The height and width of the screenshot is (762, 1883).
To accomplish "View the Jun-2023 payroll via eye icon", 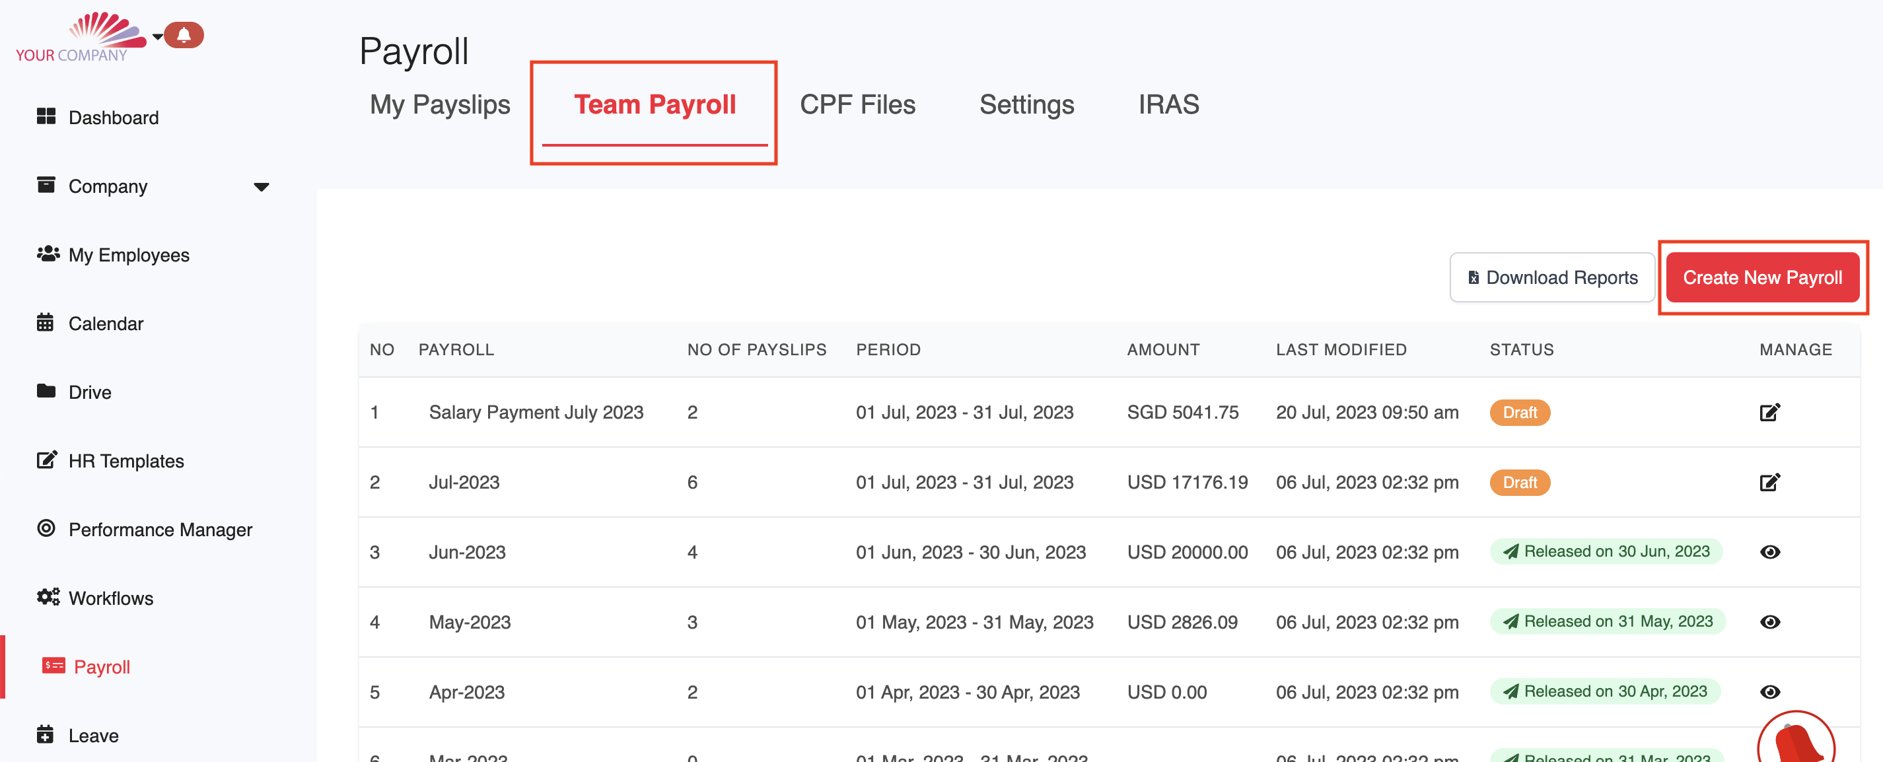I will [1769, 552].
